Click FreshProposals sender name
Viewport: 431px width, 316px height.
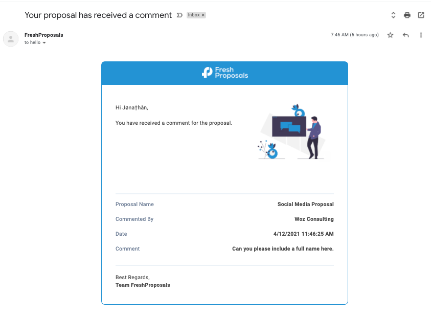(43, 35)
